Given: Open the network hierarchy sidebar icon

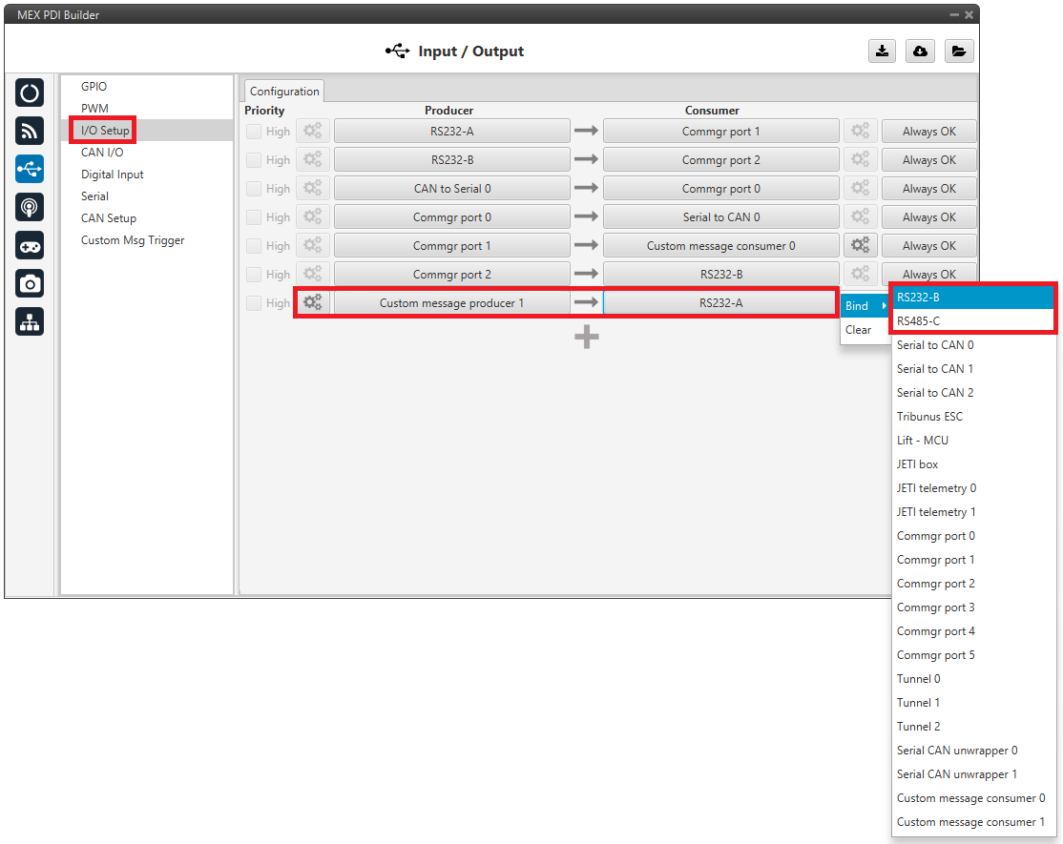Looking at the screenshot, I should tap(30, 323).
